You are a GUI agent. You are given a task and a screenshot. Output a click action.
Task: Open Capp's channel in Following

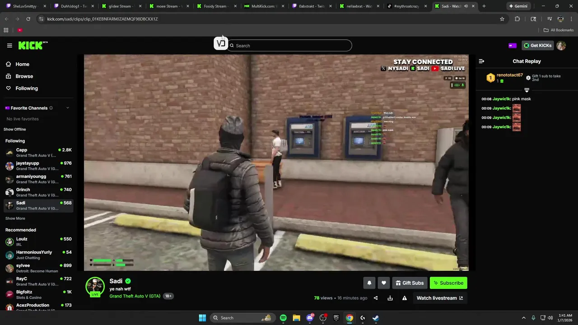click(38, 153)
